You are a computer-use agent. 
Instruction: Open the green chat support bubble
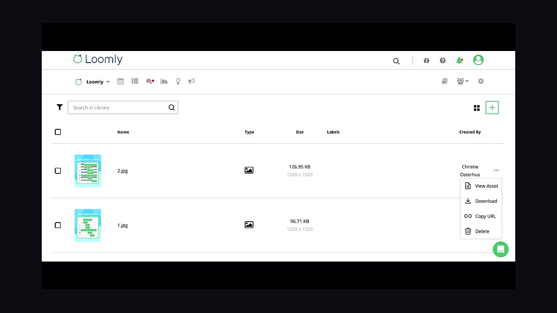point(501,249)
